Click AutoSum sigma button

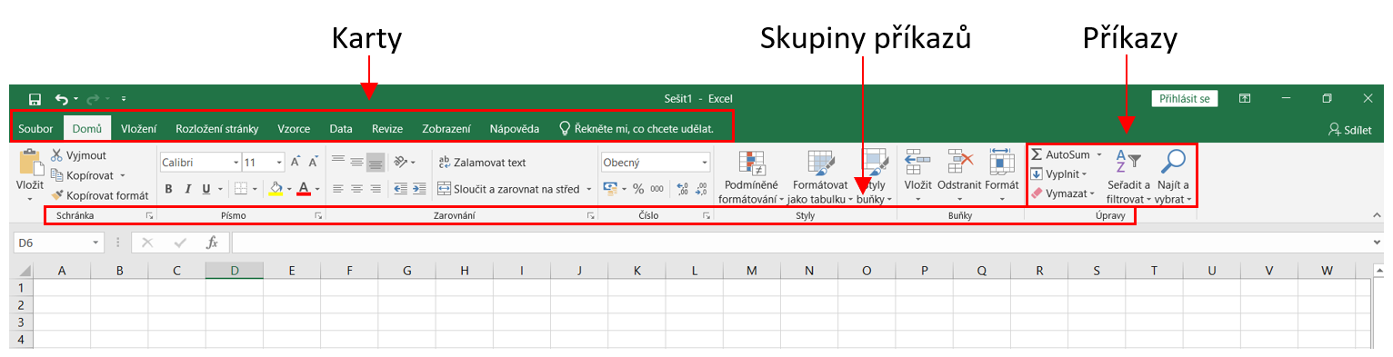click(1060, 154)
